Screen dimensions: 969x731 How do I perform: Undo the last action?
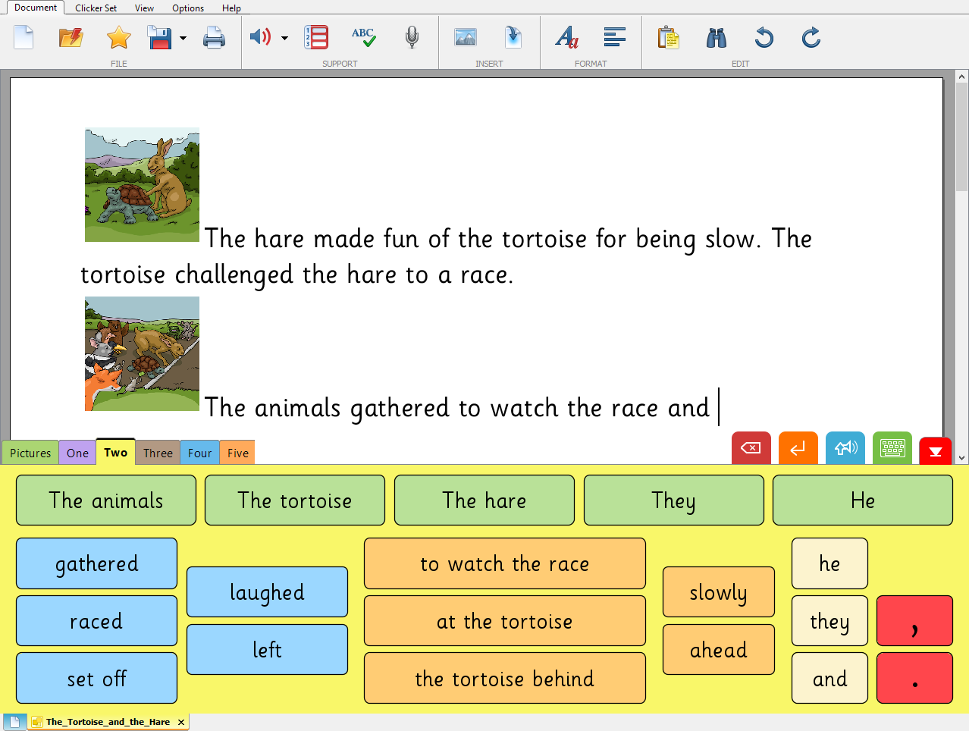pyautogui.click(x=764, y=37)
